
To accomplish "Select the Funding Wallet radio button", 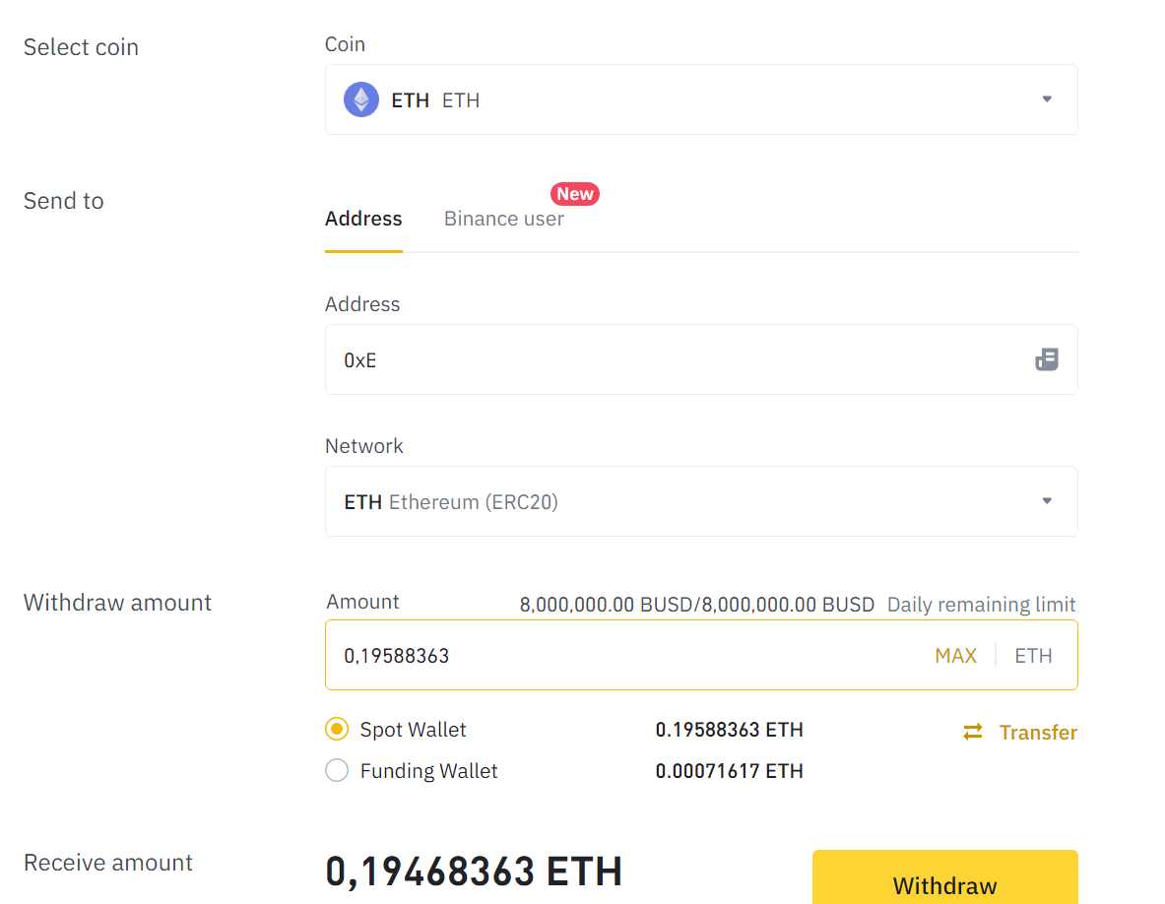I will coord(337,771).
